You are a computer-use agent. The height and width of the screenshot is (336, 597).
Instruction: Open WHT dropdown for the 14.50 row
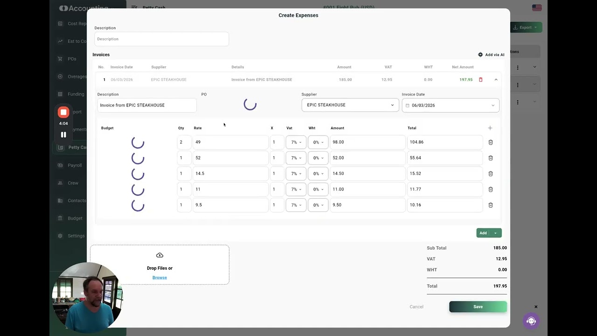tap(318, 174)
